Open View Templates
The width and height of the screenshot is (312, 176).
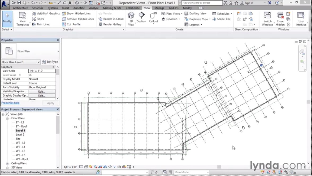(23, 19)
